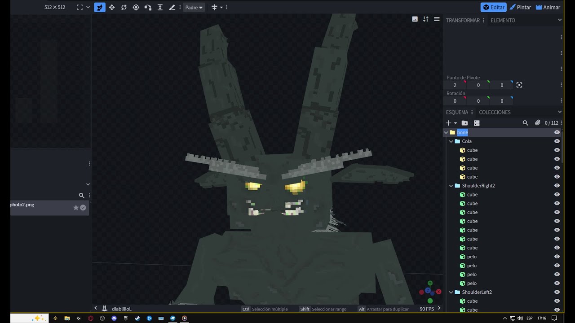
Task: Open the viewport hamburger menu
Action: click(437, 19)
